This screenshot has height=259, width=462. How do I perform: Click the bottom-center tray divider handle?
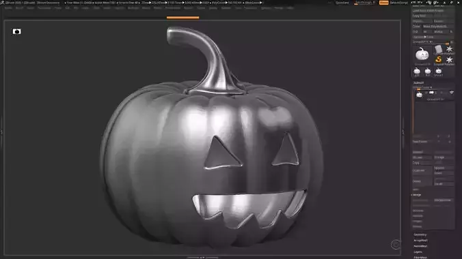(202, 258)
